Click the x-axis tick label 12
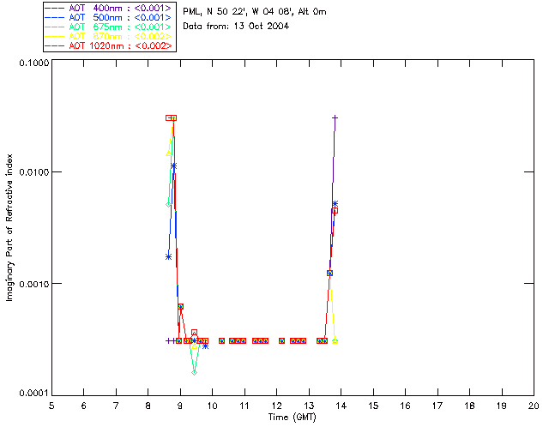This screenshot has height=439, width=549. [x=276, y=406]
